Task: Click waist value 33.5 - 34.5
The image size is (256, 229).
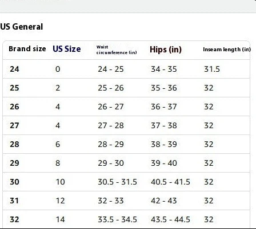Action: pyautogui.click(x=117, y=219)
